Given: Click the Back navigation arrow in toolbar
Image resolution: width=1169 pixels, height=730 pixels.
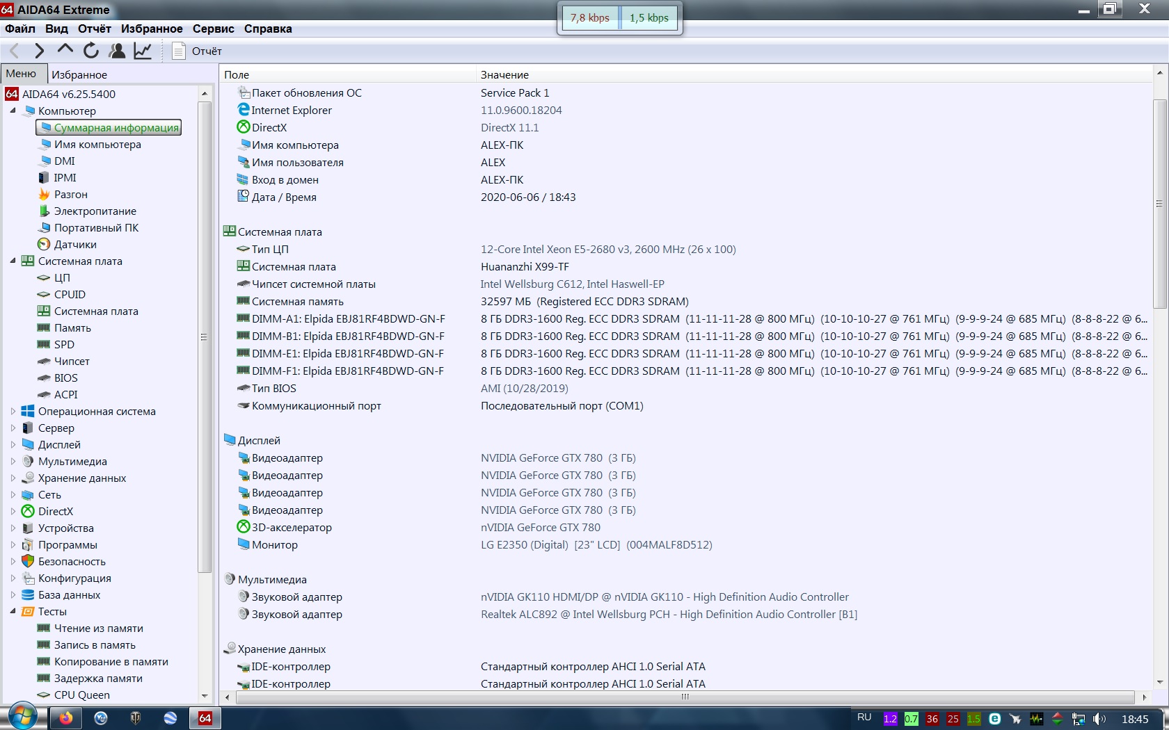Looking at the screenshot, I should pyautogui.click(x=15, y=51).
